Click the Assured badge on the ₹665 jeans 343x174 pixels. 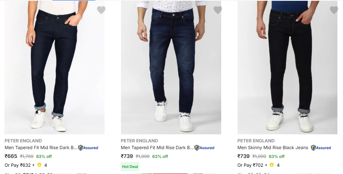(88, 148)
